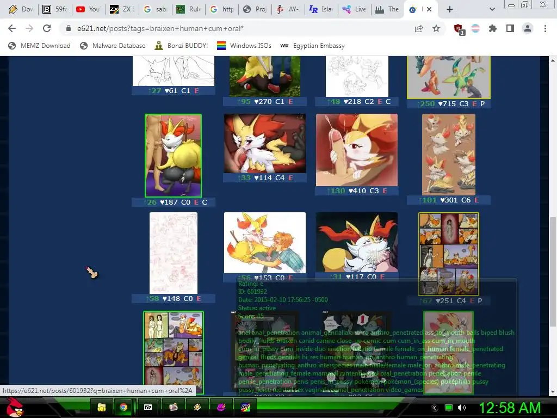Open the Extensions puzzle menu

click(493, 28)
